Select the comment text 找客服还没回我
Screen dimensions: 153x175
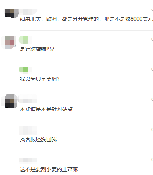(x=38, y=139)
